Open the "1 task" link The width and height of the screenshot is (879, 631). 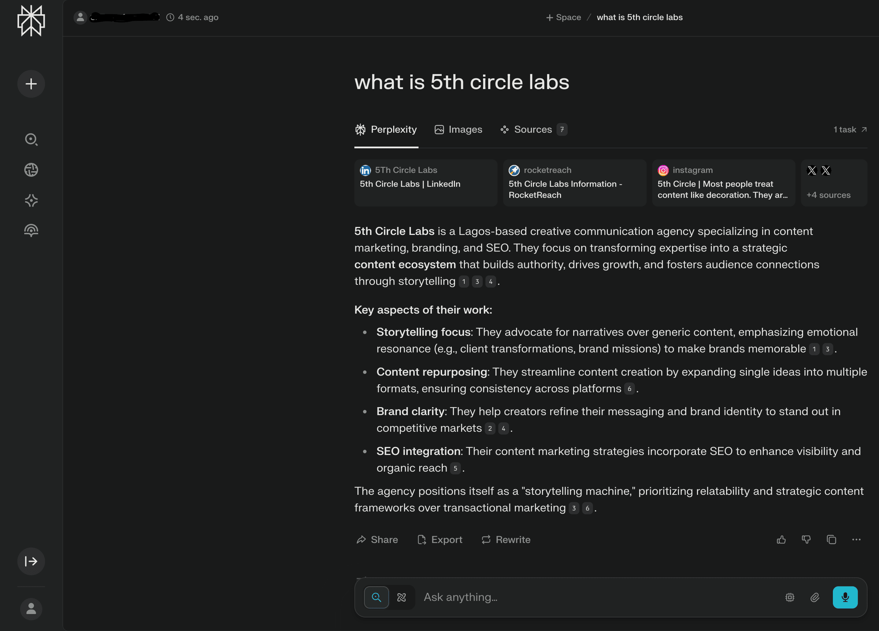850,129
